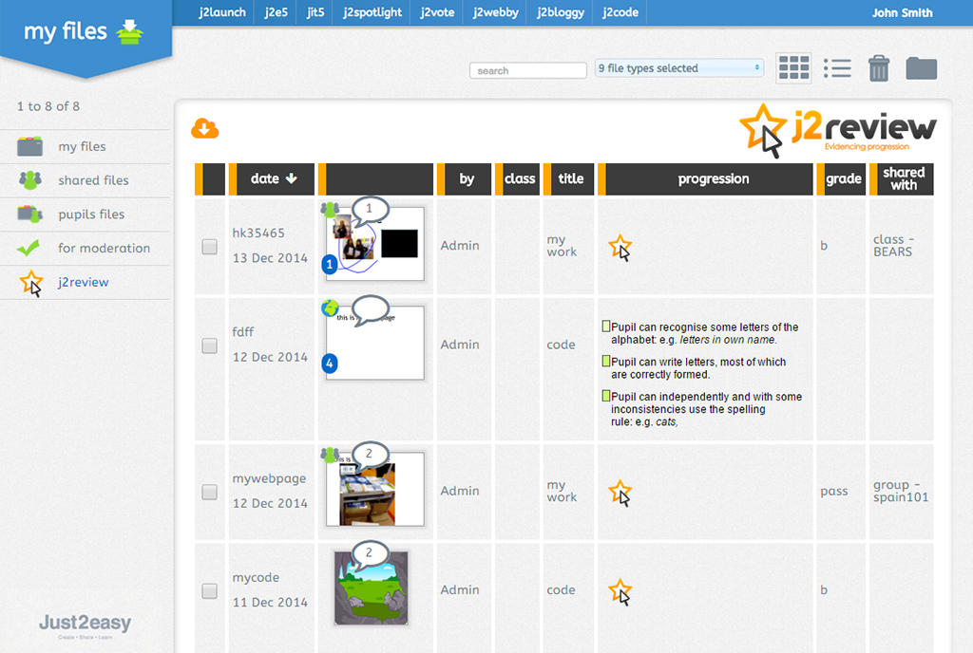Open j2launch in top navigation
The image size is (973, 653).
tap(221, 12)
